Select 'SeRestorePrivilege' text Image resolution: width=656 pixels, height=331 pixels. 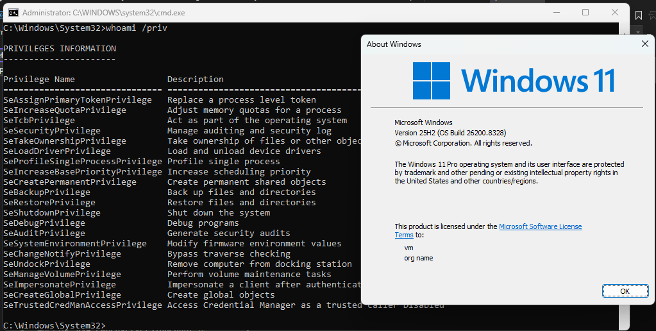(49, 203)
